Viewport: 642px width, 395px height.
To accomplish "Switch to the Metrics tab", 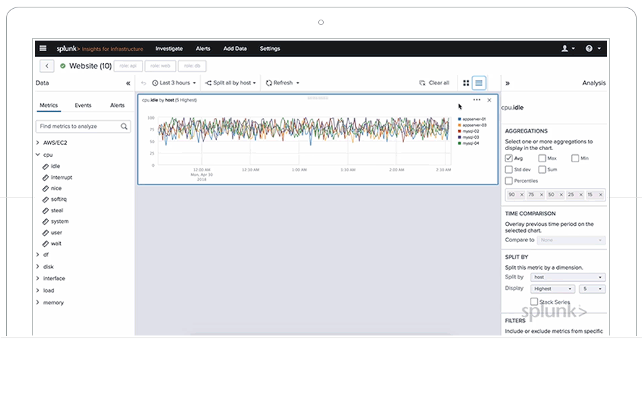I will (x=49, y=106).
